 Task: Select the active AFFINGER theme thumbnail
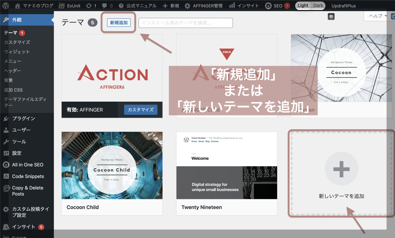tap(112, 68)
